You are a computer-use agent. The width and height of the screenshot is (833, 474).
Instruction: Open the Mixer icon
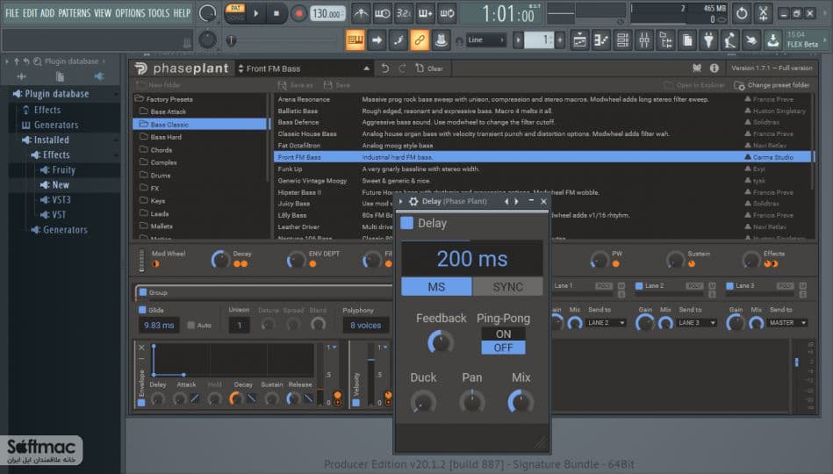tap(644, 39)
